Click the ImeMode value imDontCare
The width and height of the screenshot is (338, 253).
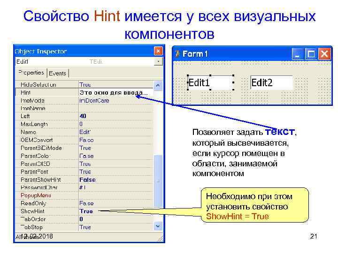pyautogui.click(x=94, y=100)
